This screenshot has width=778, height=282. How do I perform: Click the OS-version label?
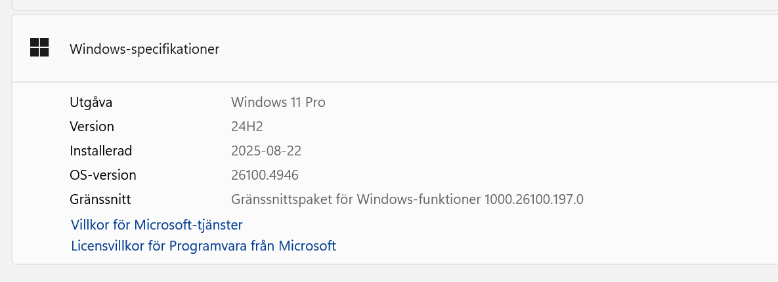102,175
